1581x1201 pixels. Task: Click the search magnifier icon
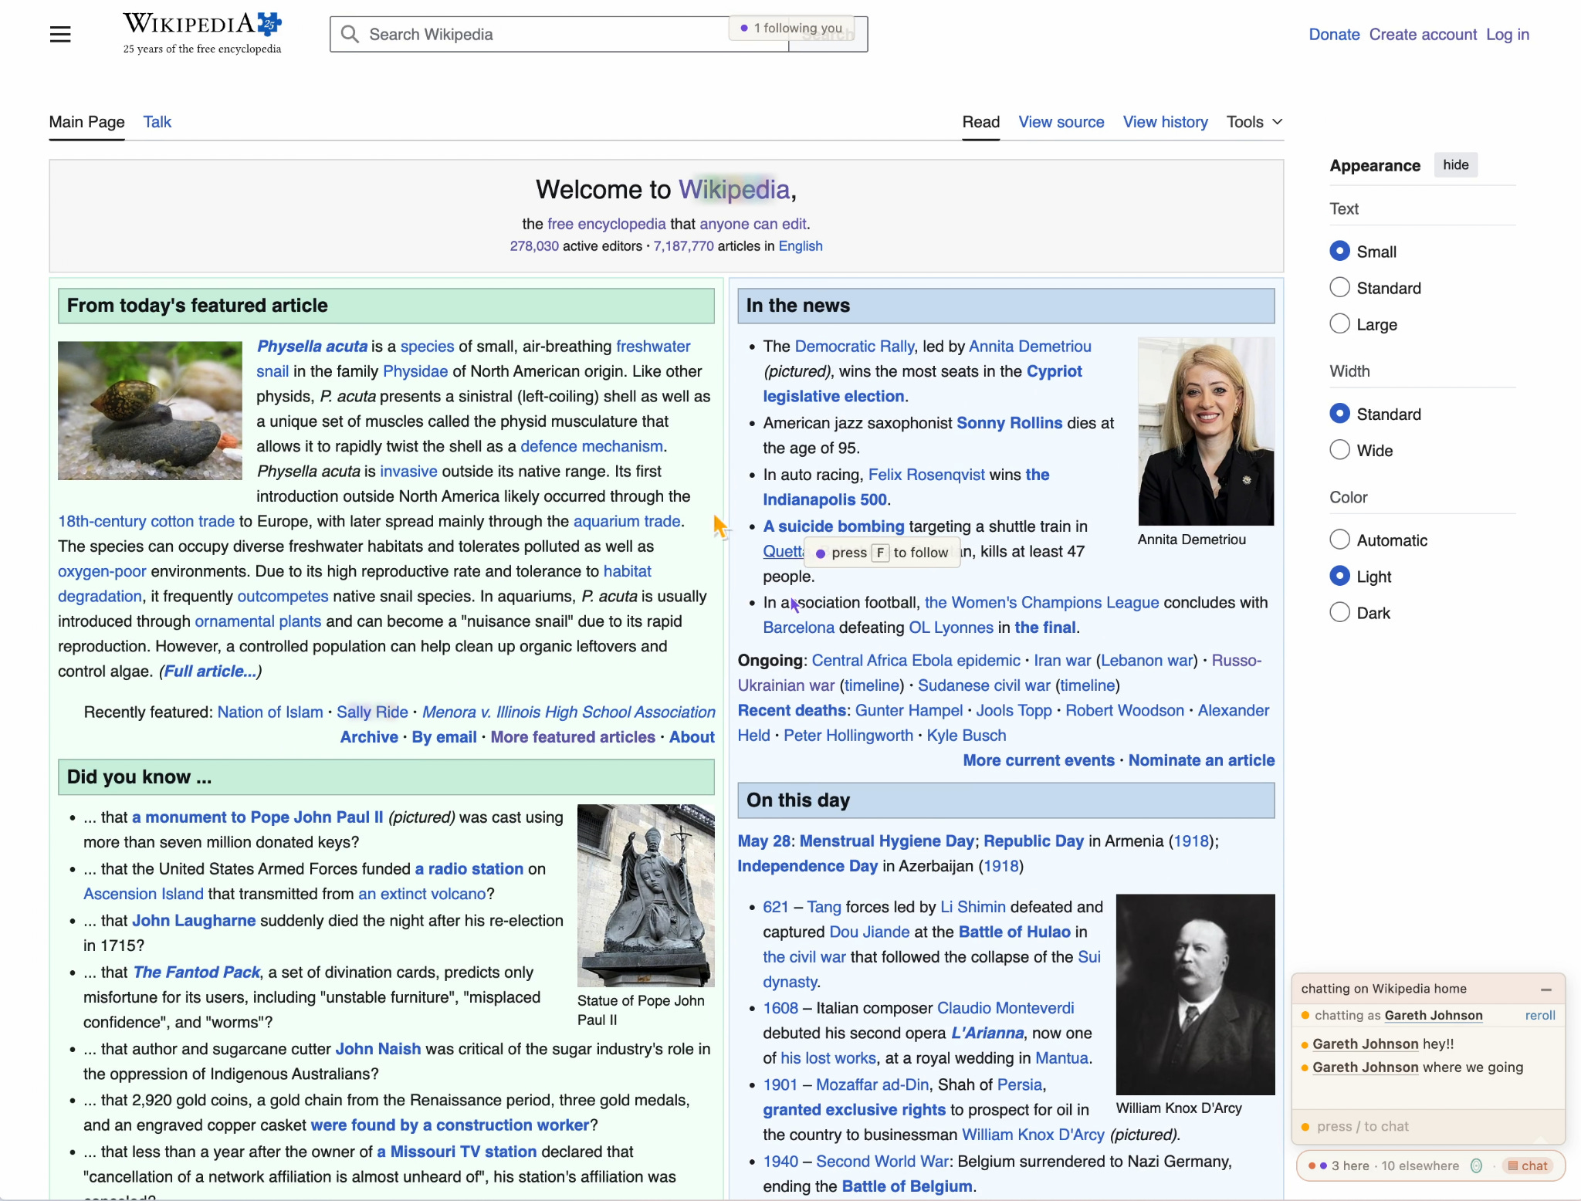pos(350,34)
